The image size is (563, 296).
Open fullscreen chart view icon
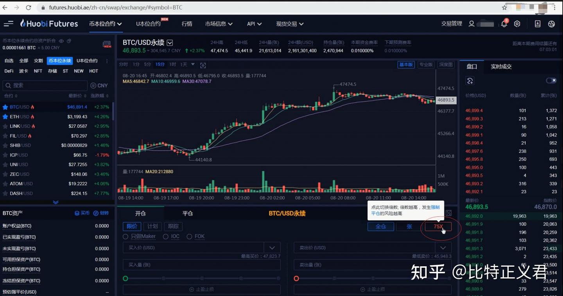pos(203,65)
